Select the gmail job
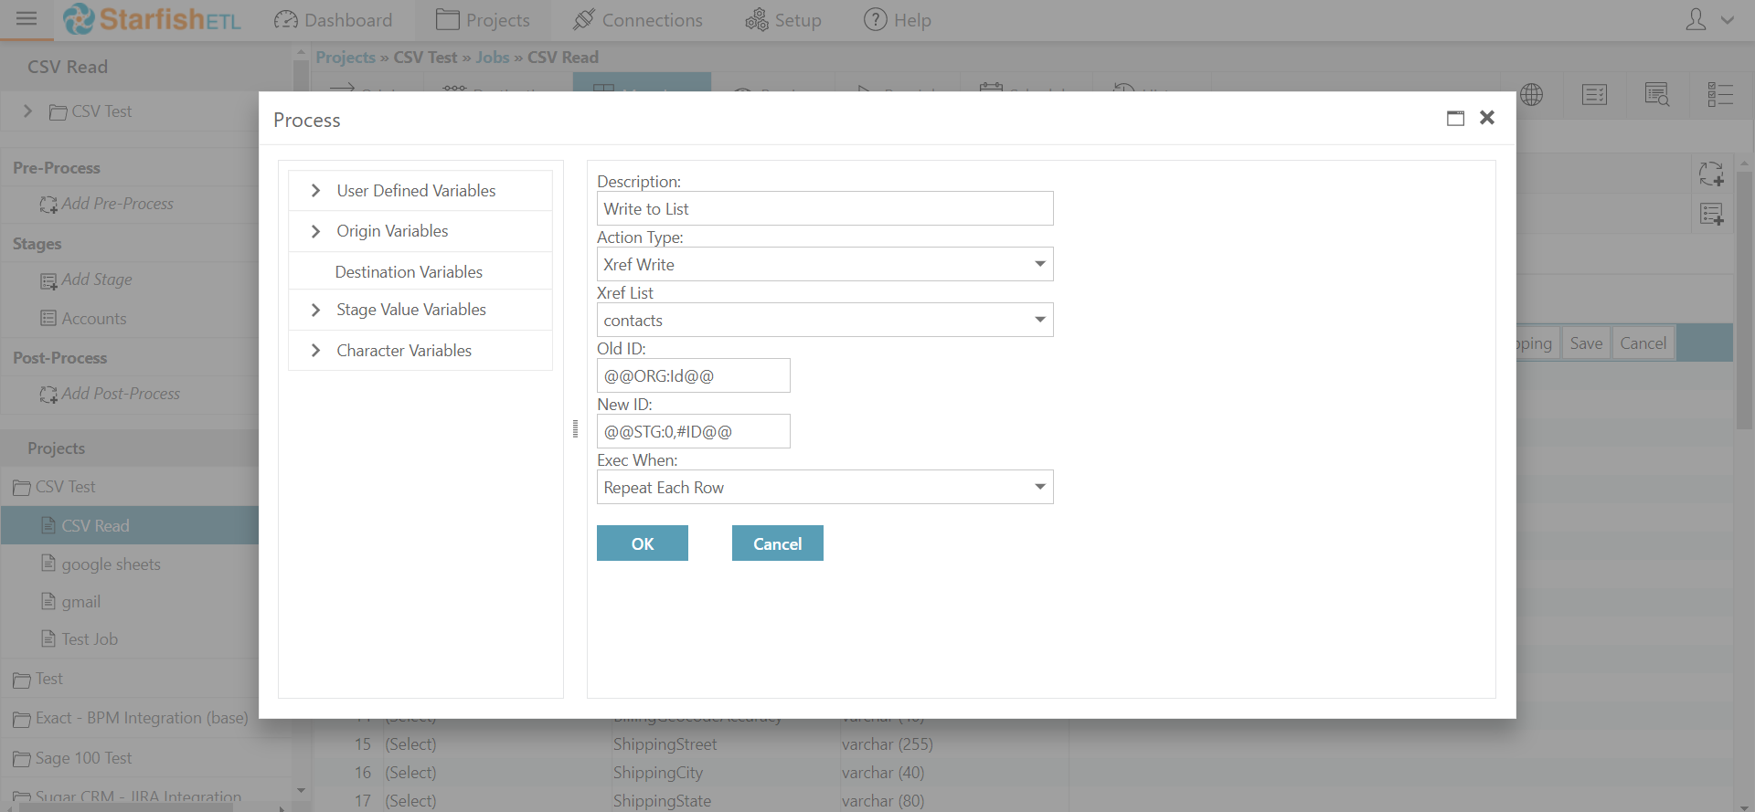 pyautogui.click(x=80, y=602)
